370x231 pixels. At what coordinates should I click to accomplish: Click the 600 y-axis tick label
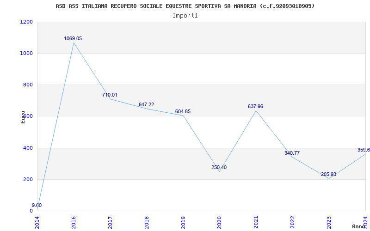[x=28, y=116]
